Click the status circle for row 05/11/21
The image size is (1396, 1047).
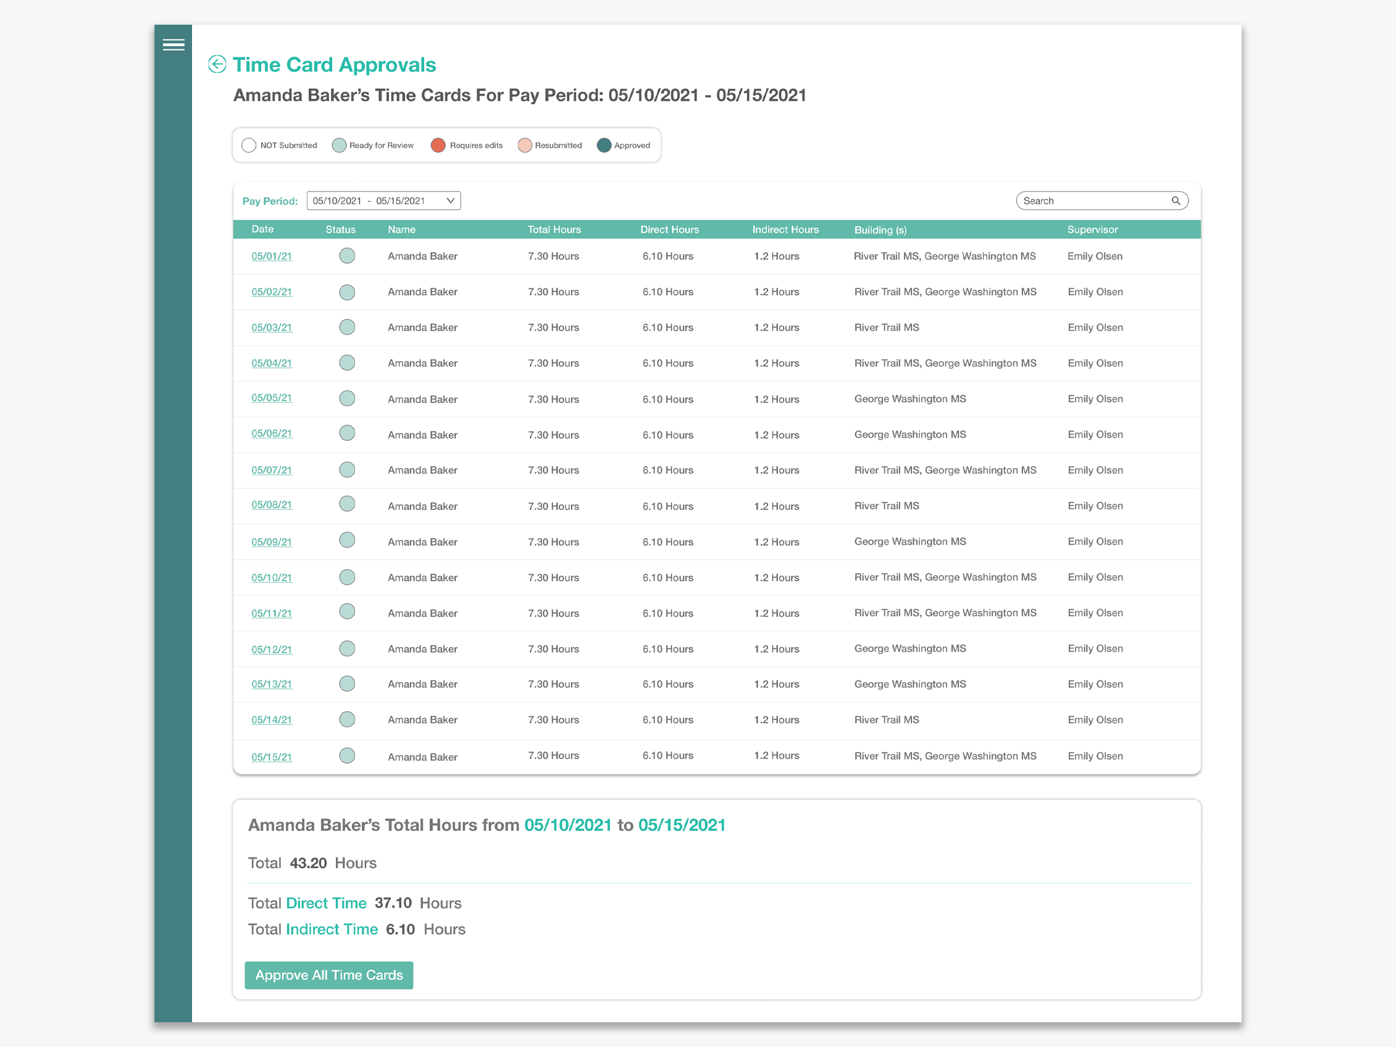347,612
